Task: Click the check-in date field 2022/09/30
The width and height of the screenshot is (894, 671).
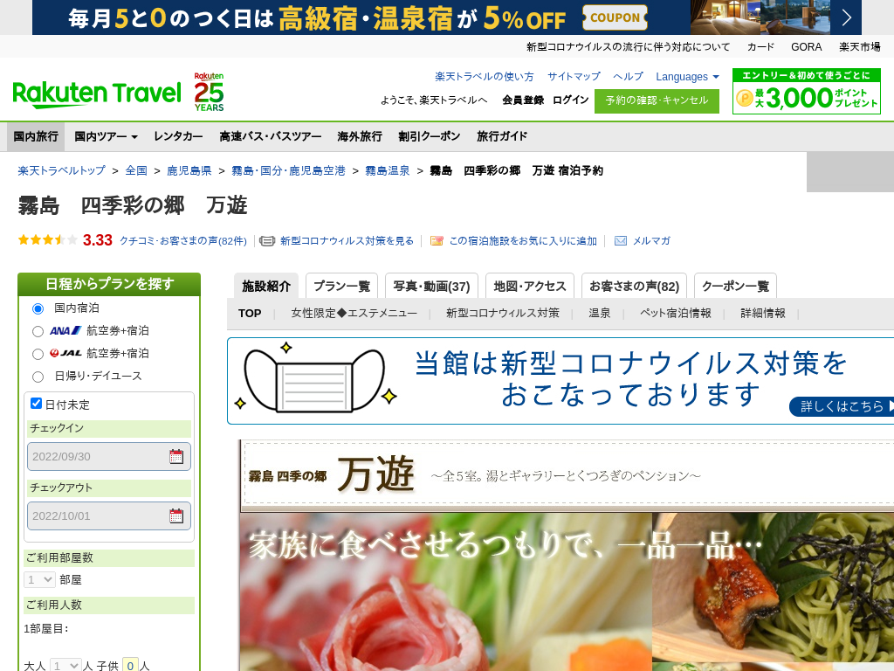Action: [x=109, y=456]
